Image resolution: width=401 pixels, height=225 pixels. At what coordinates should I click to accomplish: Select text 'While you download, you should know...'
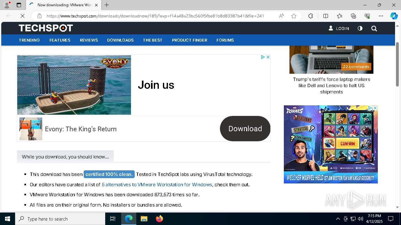(65, 157)
